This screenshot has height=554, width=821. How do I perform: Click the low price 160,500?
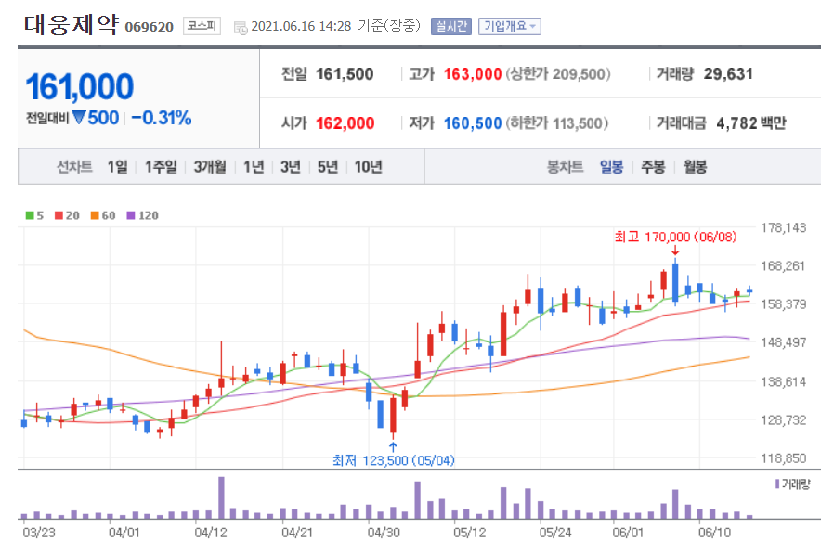click(x=473, y=123)
